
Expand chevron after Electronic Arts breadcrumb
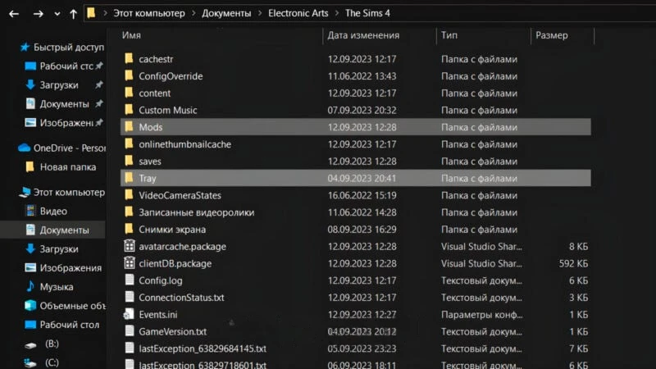click(x=337, y=13)
